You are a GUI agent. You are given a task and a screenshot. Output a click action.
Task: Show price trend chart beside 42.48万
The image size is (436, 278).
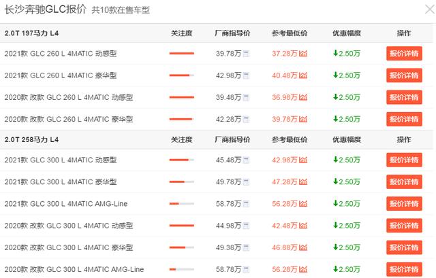point(303,226)
